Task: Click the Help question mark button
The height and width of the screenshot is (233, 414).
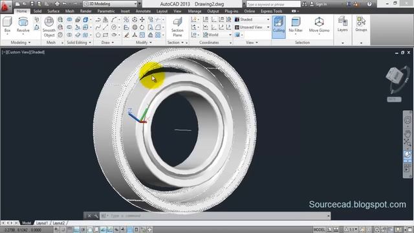Action: (x=369, y=4)
